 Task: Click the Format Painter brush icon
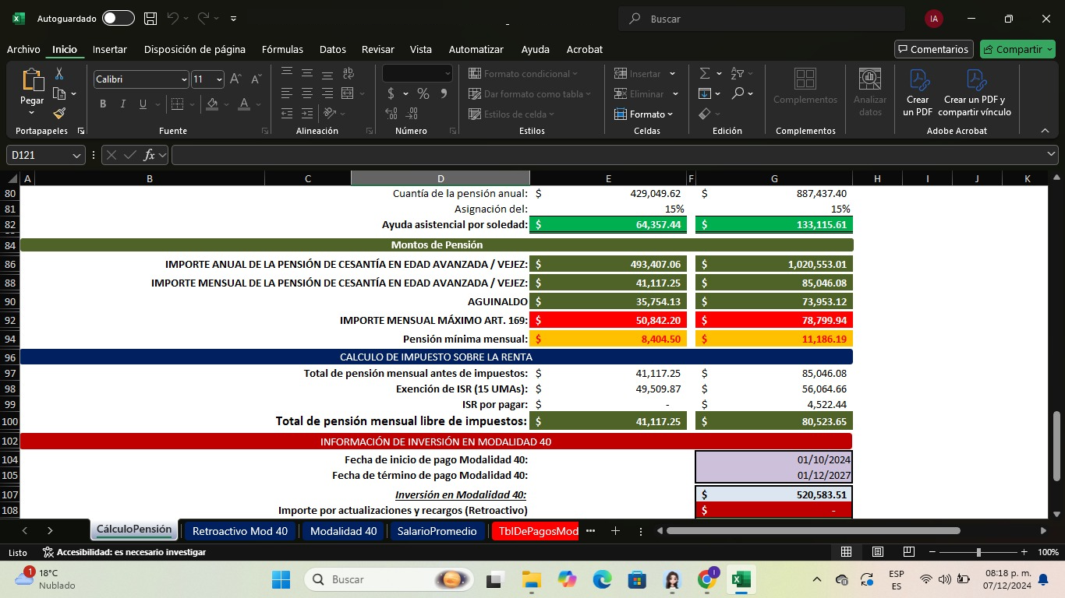point(59,114)
